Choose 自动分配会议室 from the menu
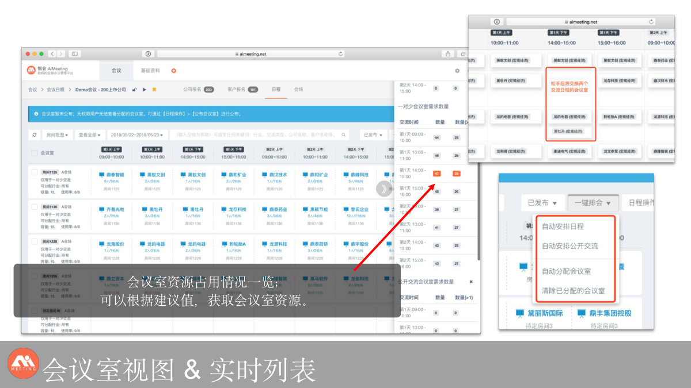 click(566, 271)
